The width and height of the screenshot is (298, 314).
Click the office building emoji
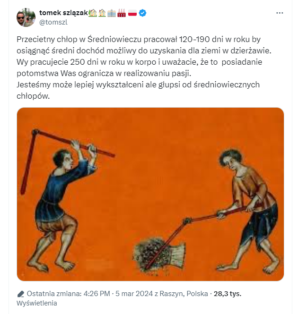[x=112, y=13]
